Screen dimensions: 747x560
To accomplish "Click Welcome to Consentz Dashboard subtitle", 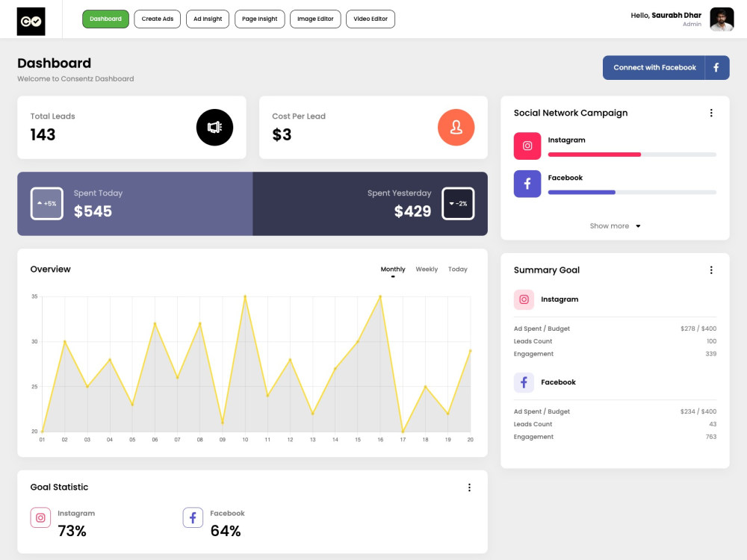I will (75, 79).
